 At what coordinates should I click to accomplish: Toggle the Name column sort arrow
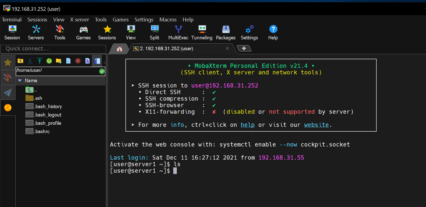[x=20, y=81]
